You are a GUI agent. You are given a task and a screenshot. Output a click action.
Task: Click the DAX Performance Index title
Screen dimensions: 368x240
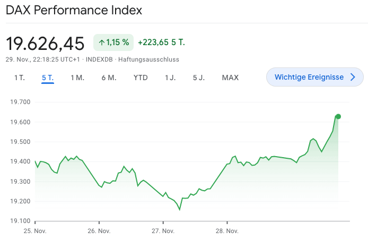pyautogui.click(x=74, y=10)
